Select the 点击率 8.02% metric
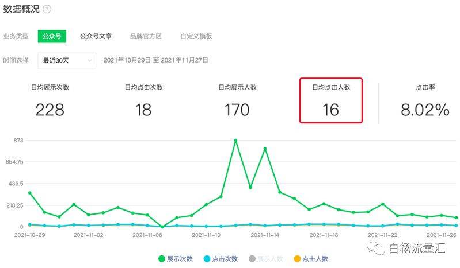 (x=425, y=101)
